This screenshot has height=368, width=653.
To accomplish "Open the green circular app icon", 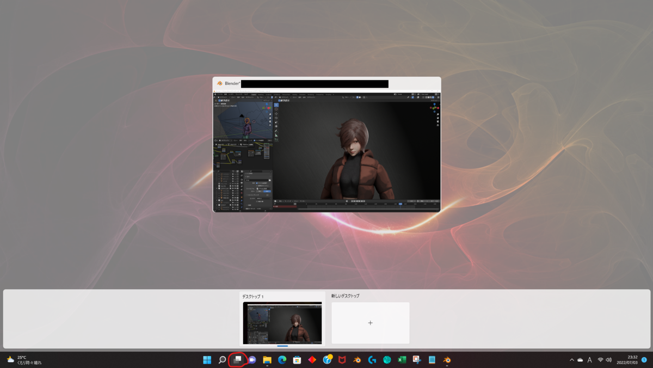I will click(387, 360).
